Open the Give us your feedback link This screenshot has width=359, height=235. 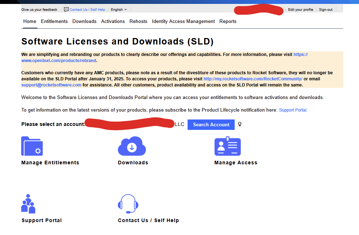[x=39, y=9]
